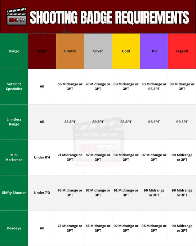Click the '93 Midrange or 95 3PT' cell
The image size is (196, 246).
click(154, 86)
